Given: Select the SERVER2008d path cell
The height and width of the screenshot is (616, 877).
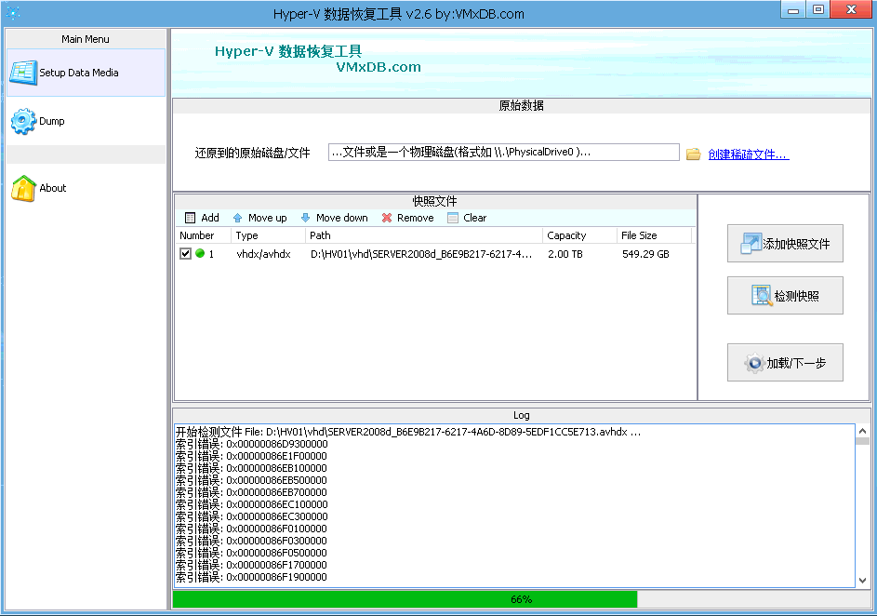Looking at the screenshot, I should coord(421,254).
